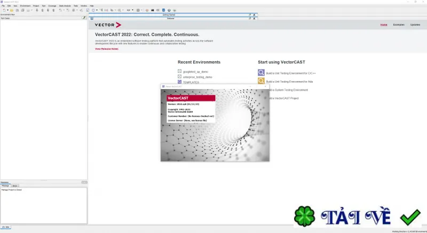Close the About VectorCAST dialog
Image resolution: width=427 pixels, height=233 pixels.
pyautogui.click(x=265, y=86)
